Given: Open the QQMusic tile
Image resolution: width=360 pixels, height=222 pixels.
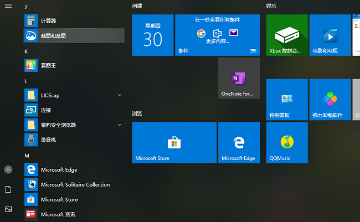Looking at the screenshot, I should point(287,143).
